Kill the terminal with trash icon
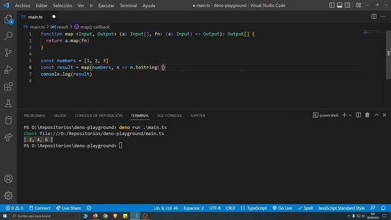Image resolution: width=391 pixels, height=220 pixels. tap(367, 115)
